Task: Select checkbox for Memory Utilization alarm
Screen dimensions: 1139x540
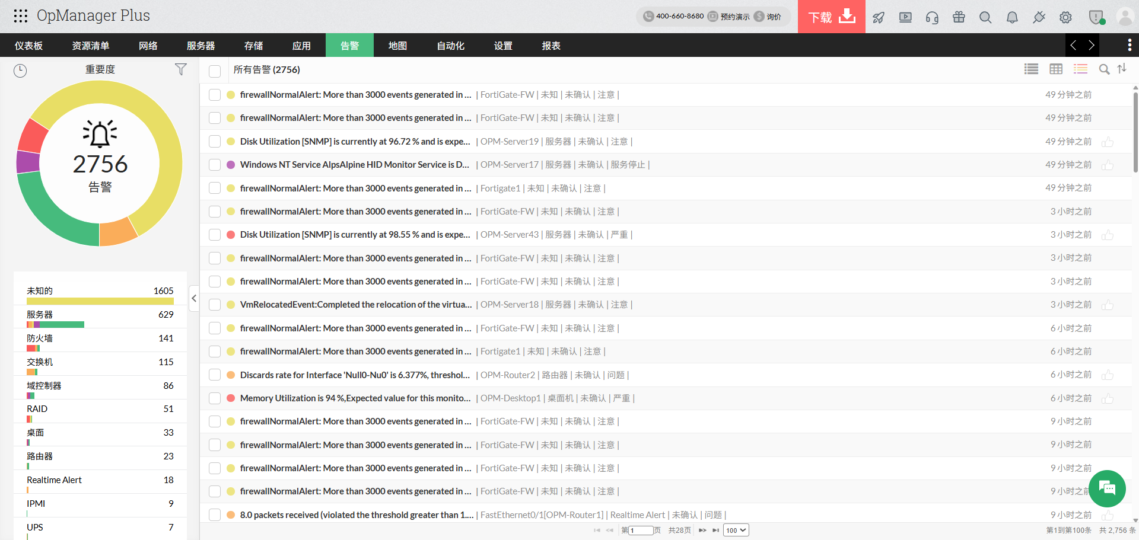Action: coord(215,398)
